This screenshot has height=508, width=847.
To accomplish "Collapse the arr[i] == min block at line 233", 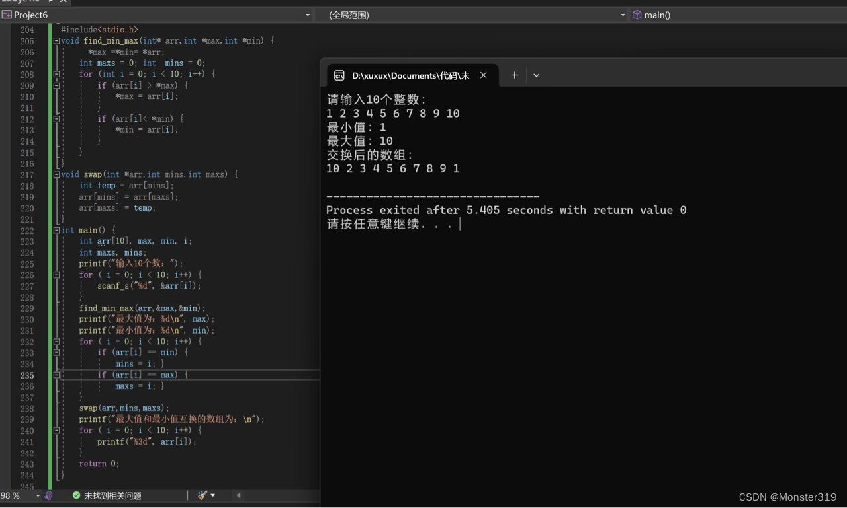I will (57, 353).
